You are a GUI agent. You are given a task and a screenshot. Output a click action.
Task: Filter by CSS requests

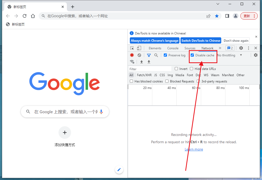click(162, 75)
